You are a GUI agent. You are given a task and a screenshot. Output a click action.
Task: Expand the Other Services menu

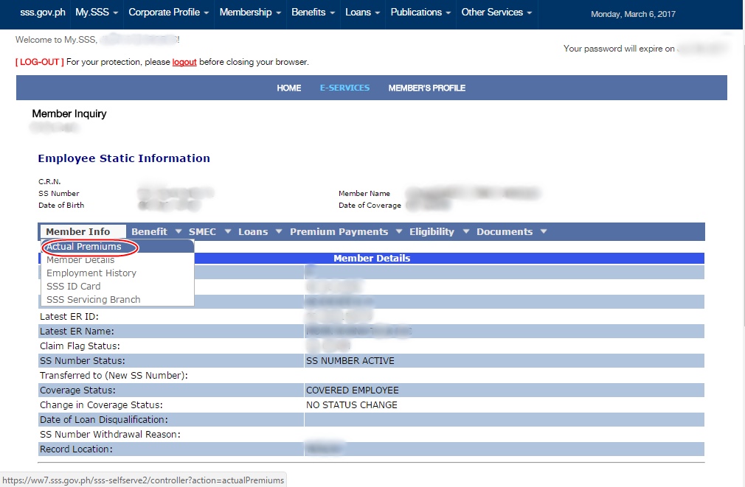pyautogui.click(x=496, y=13)
